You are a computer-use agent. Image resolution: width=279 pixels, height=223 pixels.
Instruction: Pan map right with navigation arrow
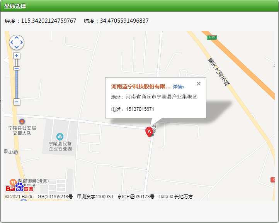click(22, 42)
